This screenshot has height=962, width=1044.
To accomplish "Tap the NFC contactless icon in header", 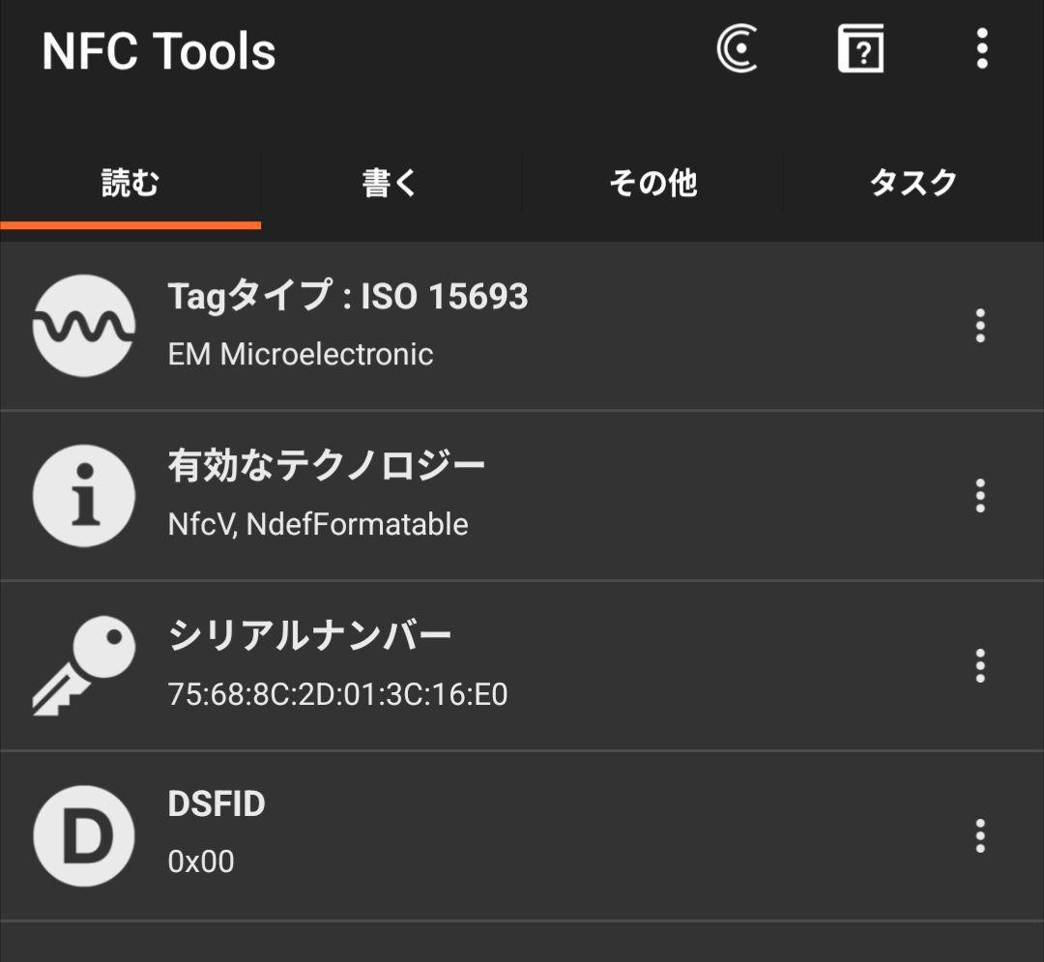I will tap(737, 49).
